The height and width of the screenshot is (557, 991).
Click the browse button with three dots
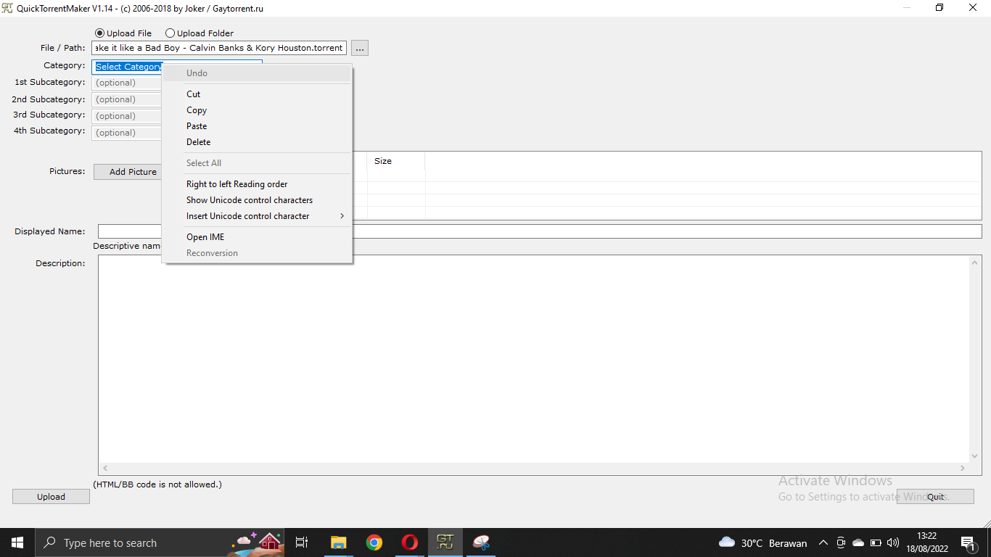[360, 48]
